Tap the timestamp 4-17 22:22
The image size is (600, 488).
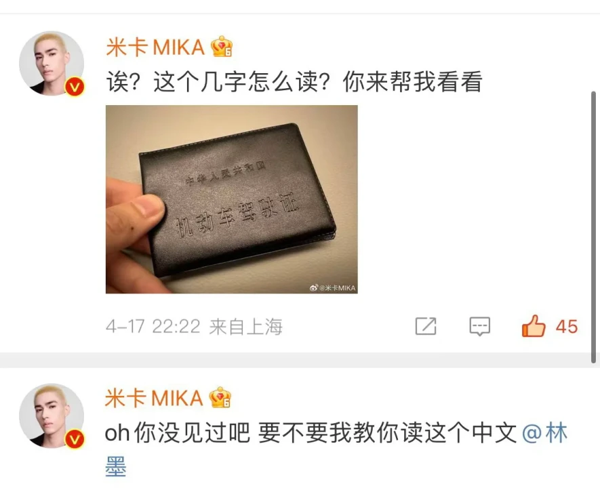click(153, 327)
